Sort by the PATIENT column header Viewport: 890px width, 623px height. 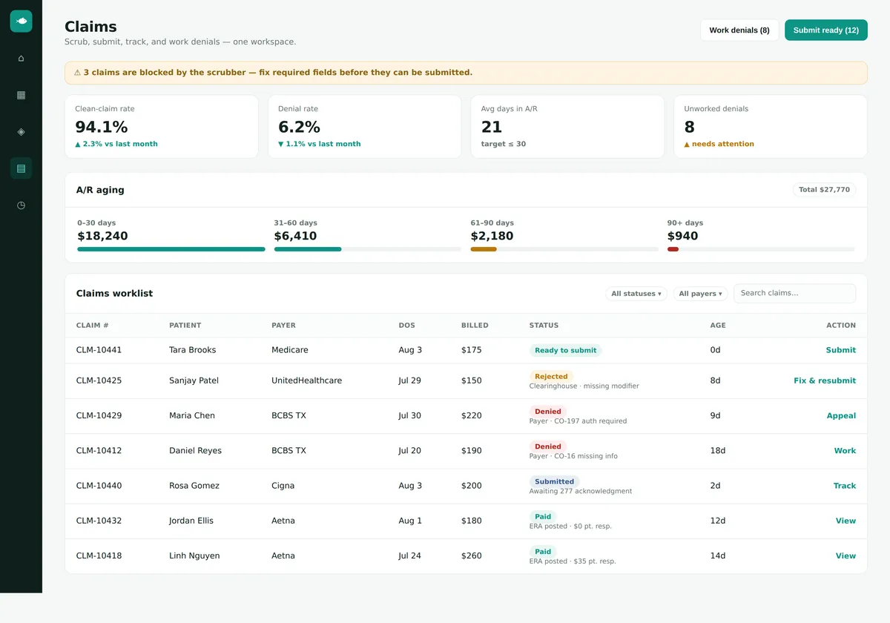(x=185, y=326)
